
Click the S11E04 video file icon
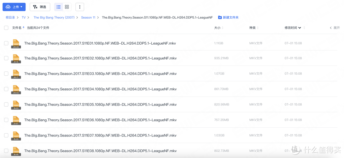(16, 90)
